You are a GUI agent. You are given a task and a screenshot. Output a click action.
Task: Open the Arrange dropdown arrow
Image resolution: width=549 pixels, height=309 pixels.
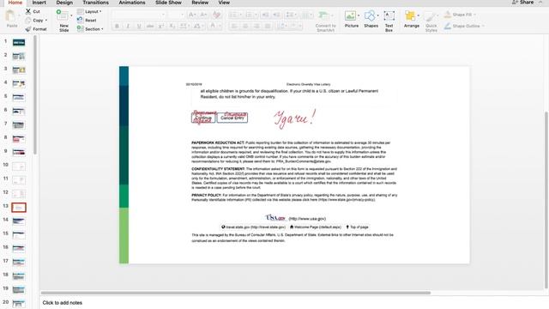pos(418,15)
